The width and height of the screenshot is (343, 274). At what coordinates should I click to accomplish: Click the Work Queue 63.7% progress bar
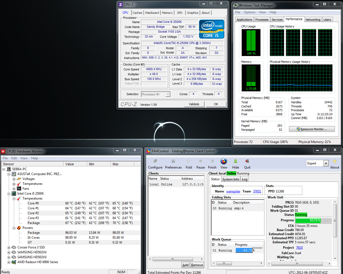coord(249,250)
